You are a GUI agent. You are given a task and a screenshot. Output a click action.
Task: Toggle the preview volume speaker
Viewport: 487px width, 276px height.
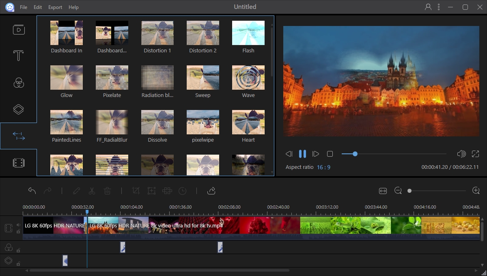pos(461,154)
